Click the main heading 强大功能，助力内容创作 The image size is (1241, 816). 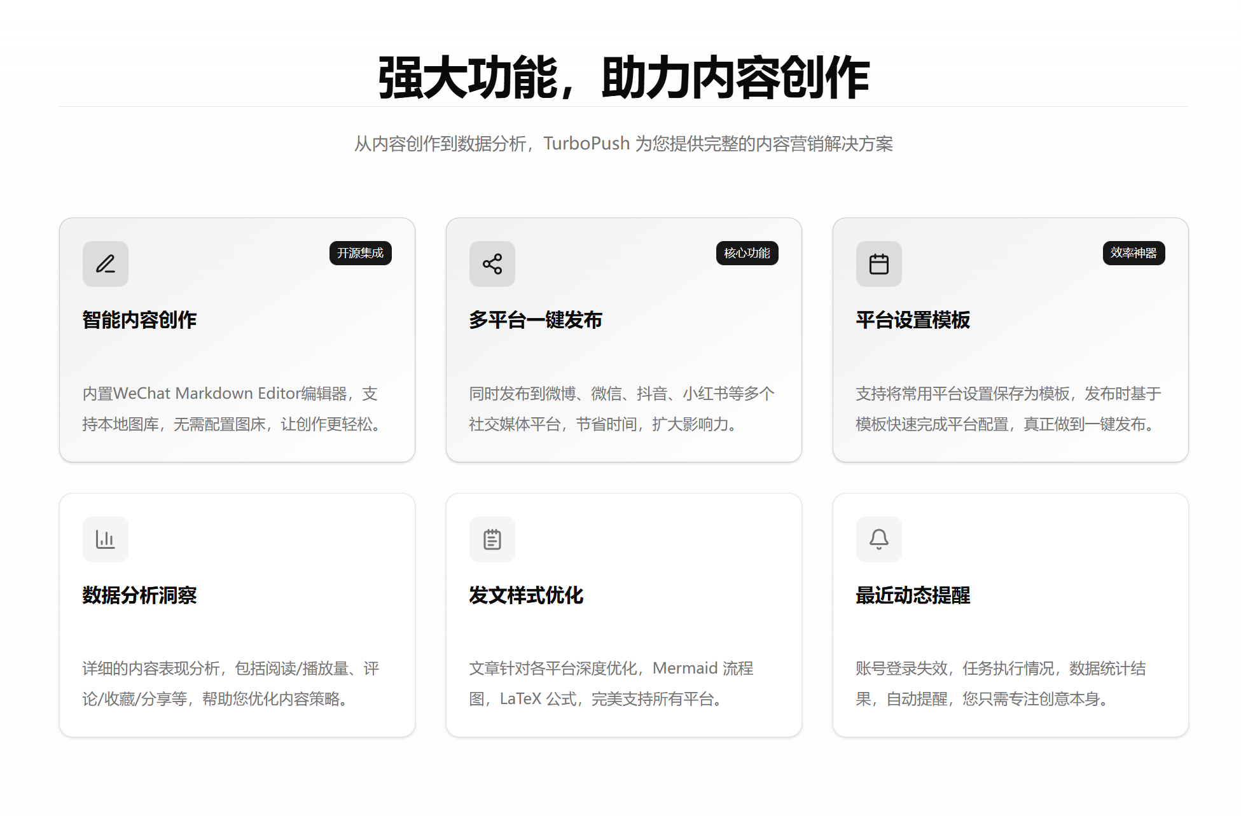click(x=623, y=78)
